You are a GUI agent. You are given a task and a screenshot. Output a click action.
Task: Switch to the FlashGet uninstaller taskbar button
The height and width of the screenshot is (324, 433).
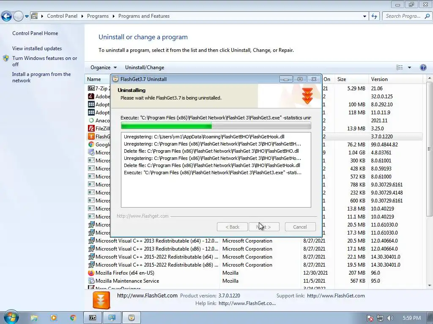tap(132, 318)
